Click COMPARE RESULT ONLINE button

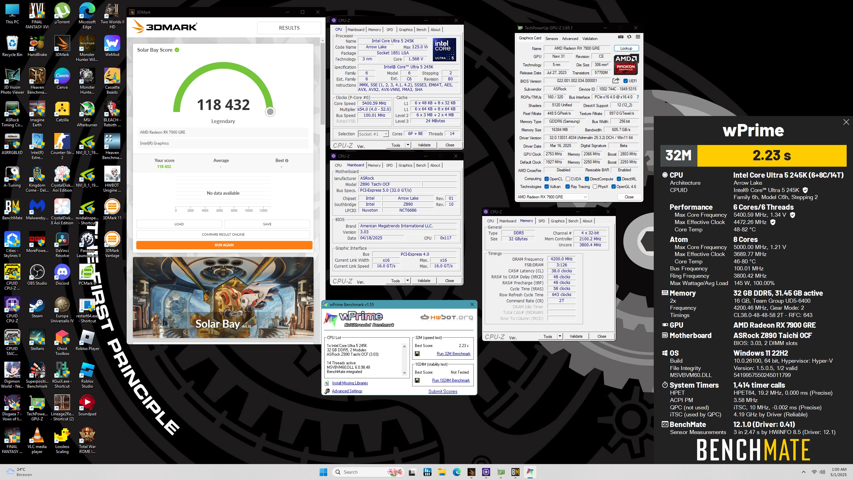click(223, 234)
